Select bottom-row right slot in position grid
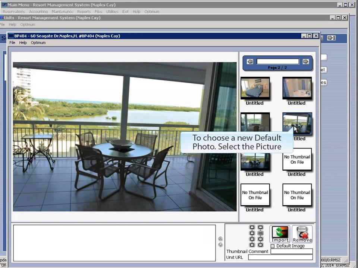 [x=261, y=245]
